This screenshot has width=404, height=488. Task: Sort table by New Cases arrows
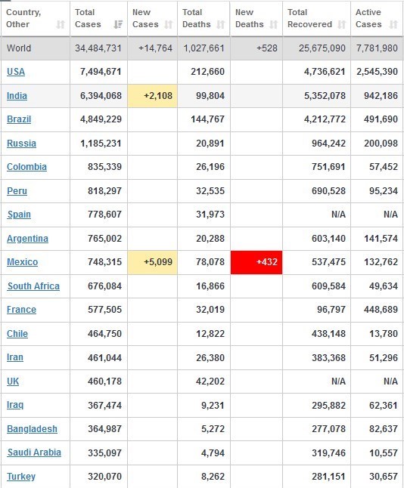click(x=168, y=24)
